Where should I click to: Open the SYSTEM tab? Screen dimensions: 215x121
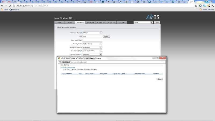pyautogui.click(x=122, y=23)
